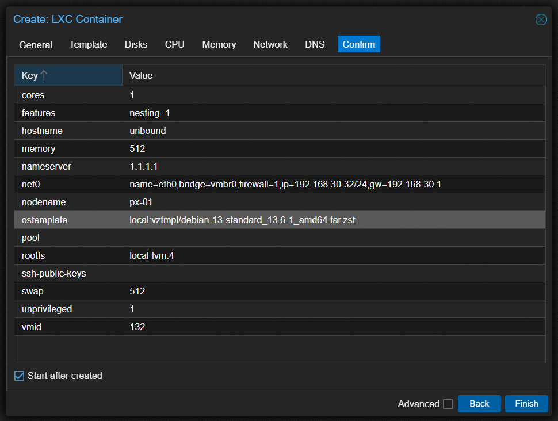The image size is (558, 421).
Task: Open the Template tab
Action: click(x=88, y=44)
